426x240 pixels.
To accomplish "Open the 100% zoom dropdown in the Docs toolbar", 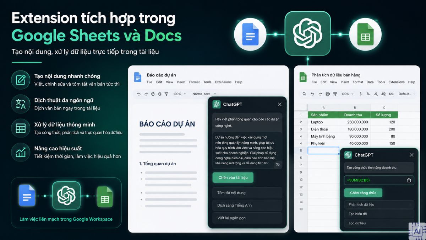I will pos(179,94).
